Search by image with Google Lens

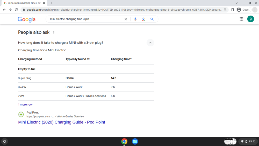(143, 19)
